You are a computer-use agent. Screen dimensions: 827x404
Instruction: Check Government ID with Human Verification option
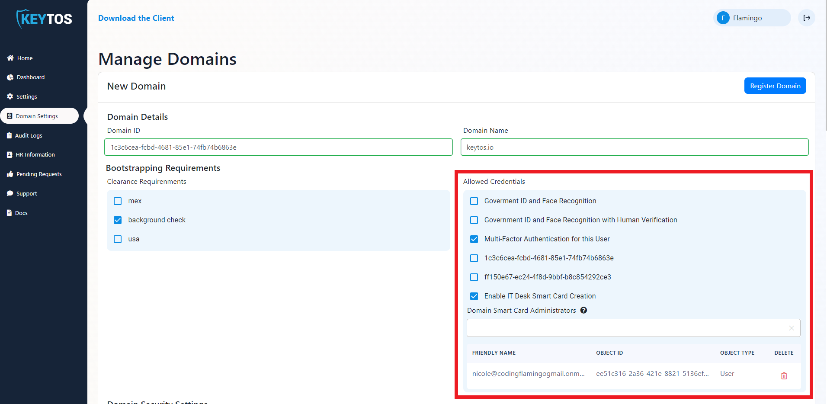[x=474, y=220]
